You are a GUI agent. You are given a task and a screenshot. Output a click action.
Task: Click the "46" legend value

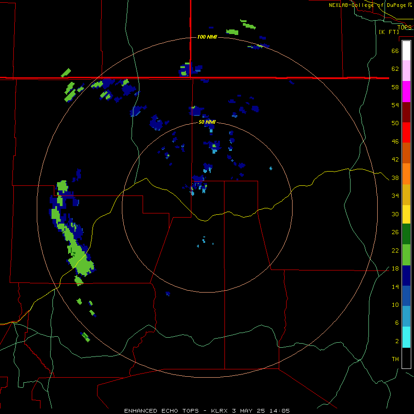(x=395, y=142)
